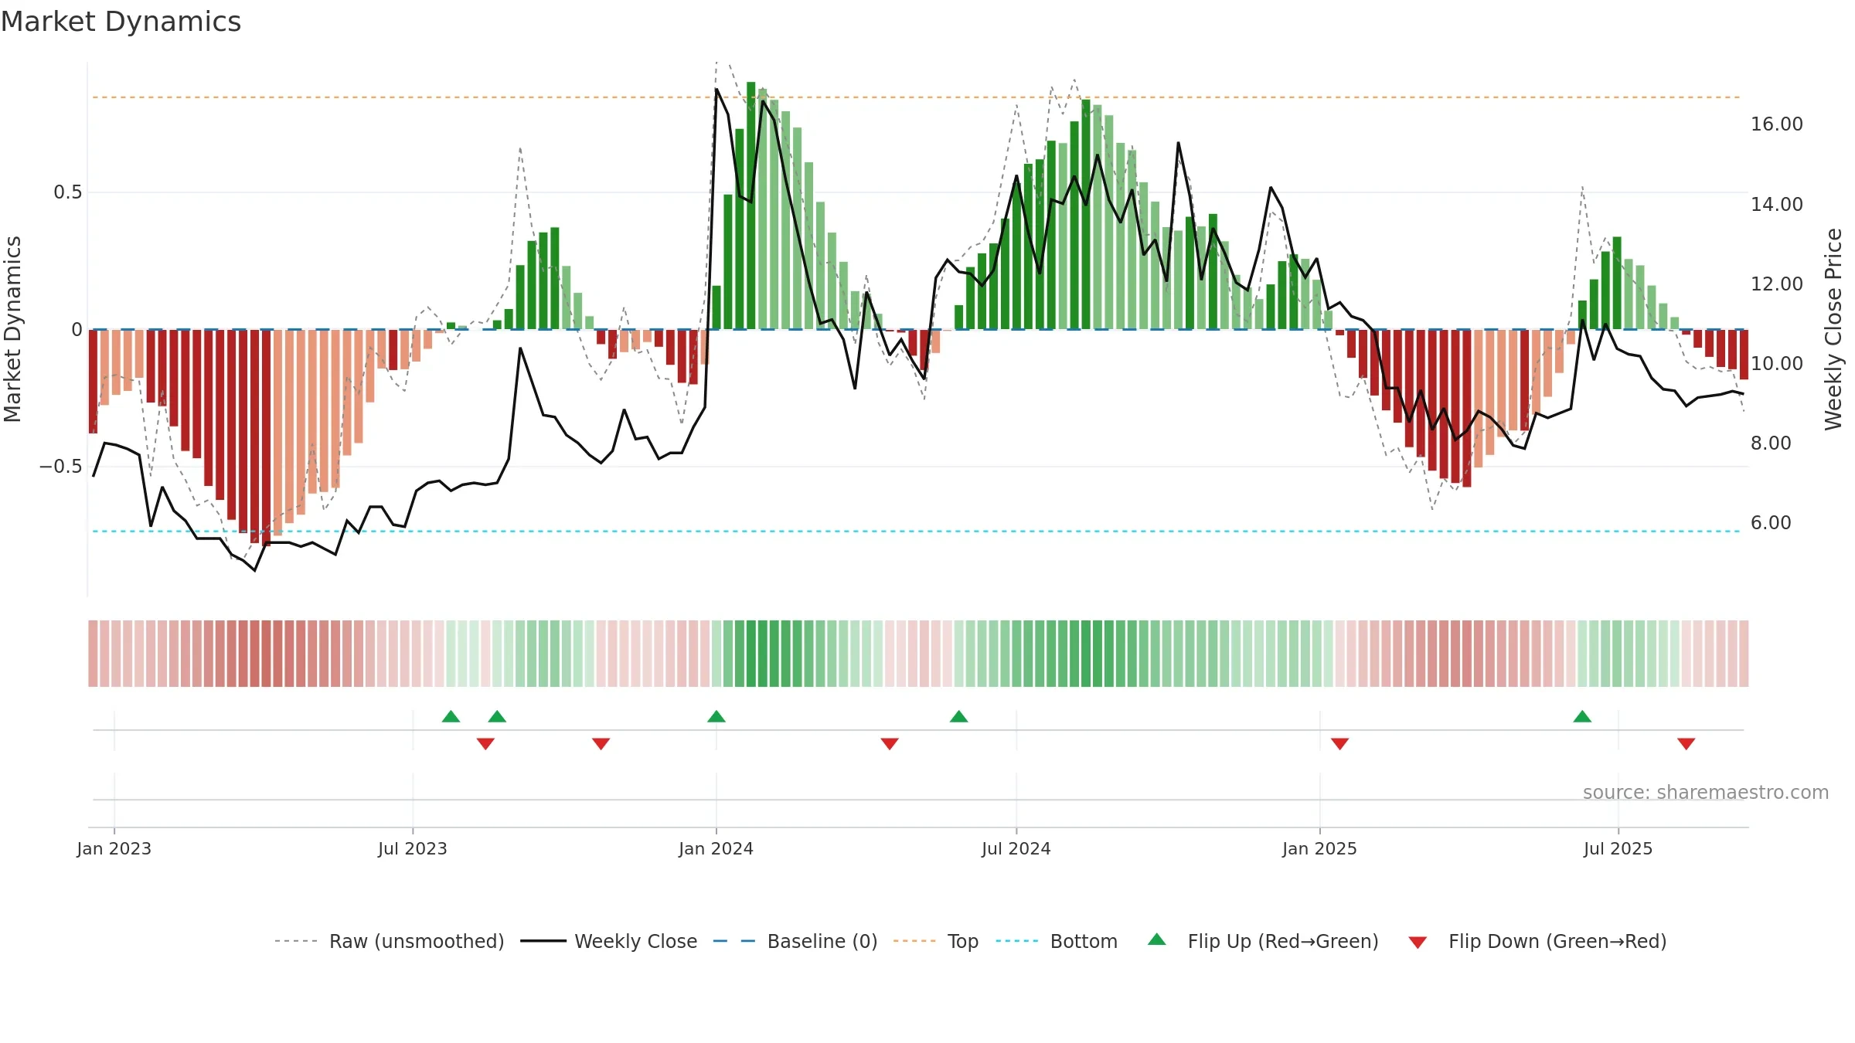Click the −0.5 left axis tick label
Image resolution: width=1855 pixels, height=1043 pixels.
[x=61, y=467]
